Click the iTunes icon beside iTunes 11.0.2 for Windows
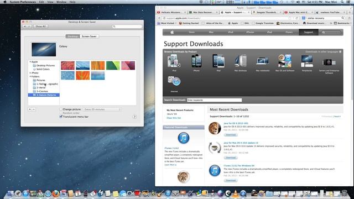The width and height of the screenshot is (354, 199). [215, 171]
